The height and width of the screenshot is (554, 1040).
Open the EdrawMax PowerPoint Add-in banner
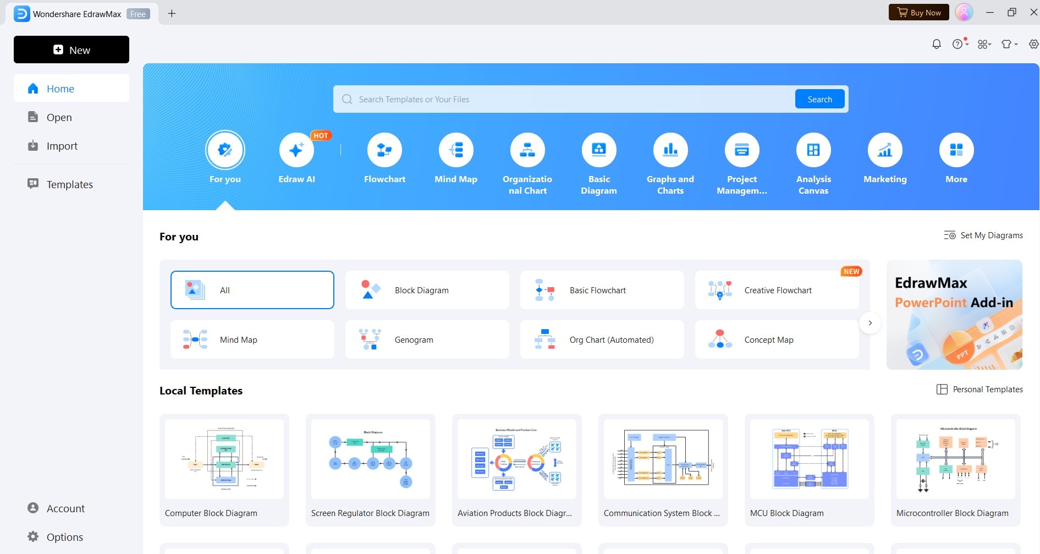[954, 315]
